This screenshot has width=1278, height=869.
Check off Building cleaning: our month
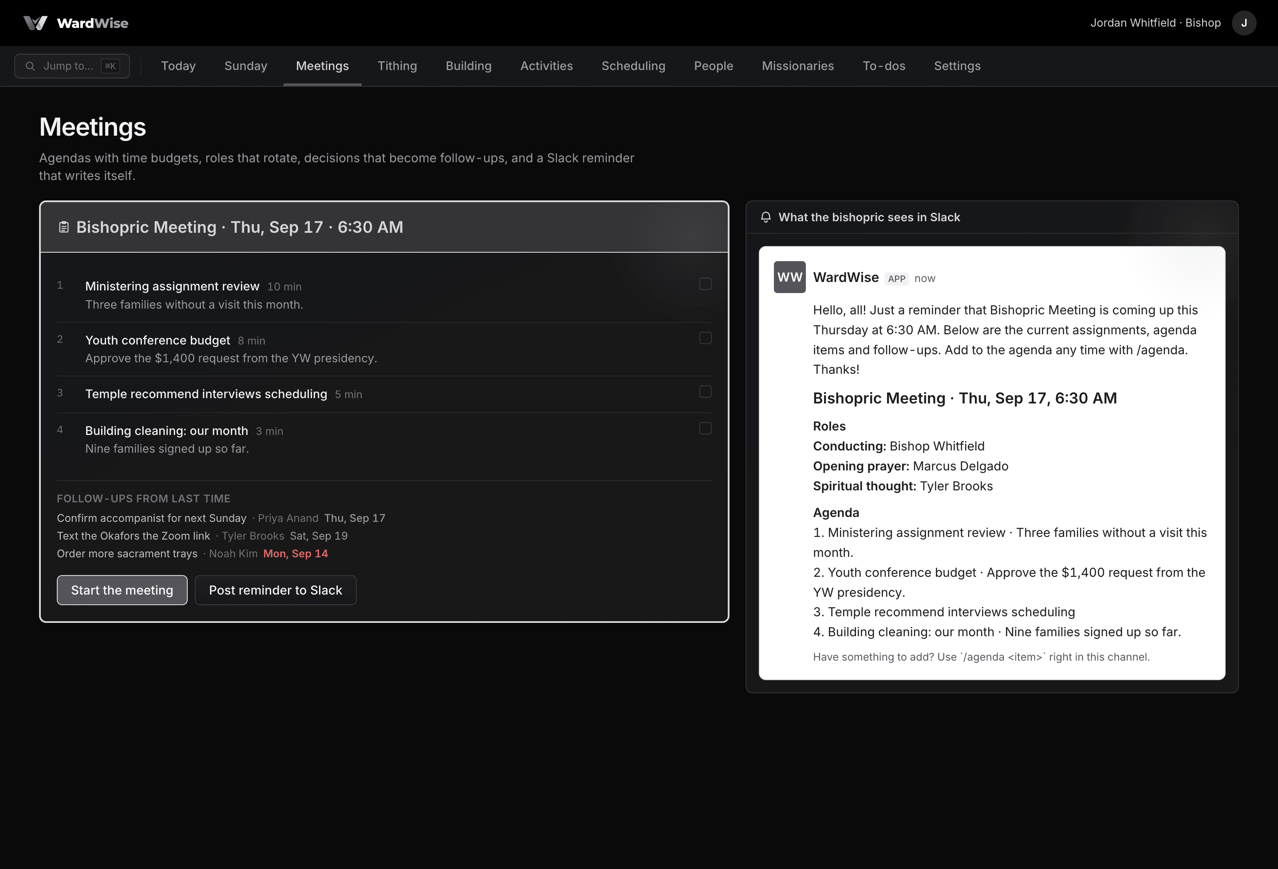[705, 428]
